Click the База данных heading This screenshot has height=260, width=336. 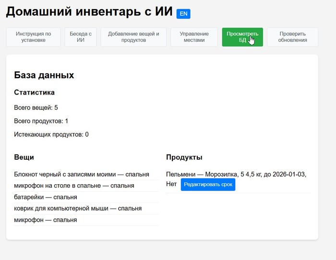pyautogui.click(x=44, y=75)
